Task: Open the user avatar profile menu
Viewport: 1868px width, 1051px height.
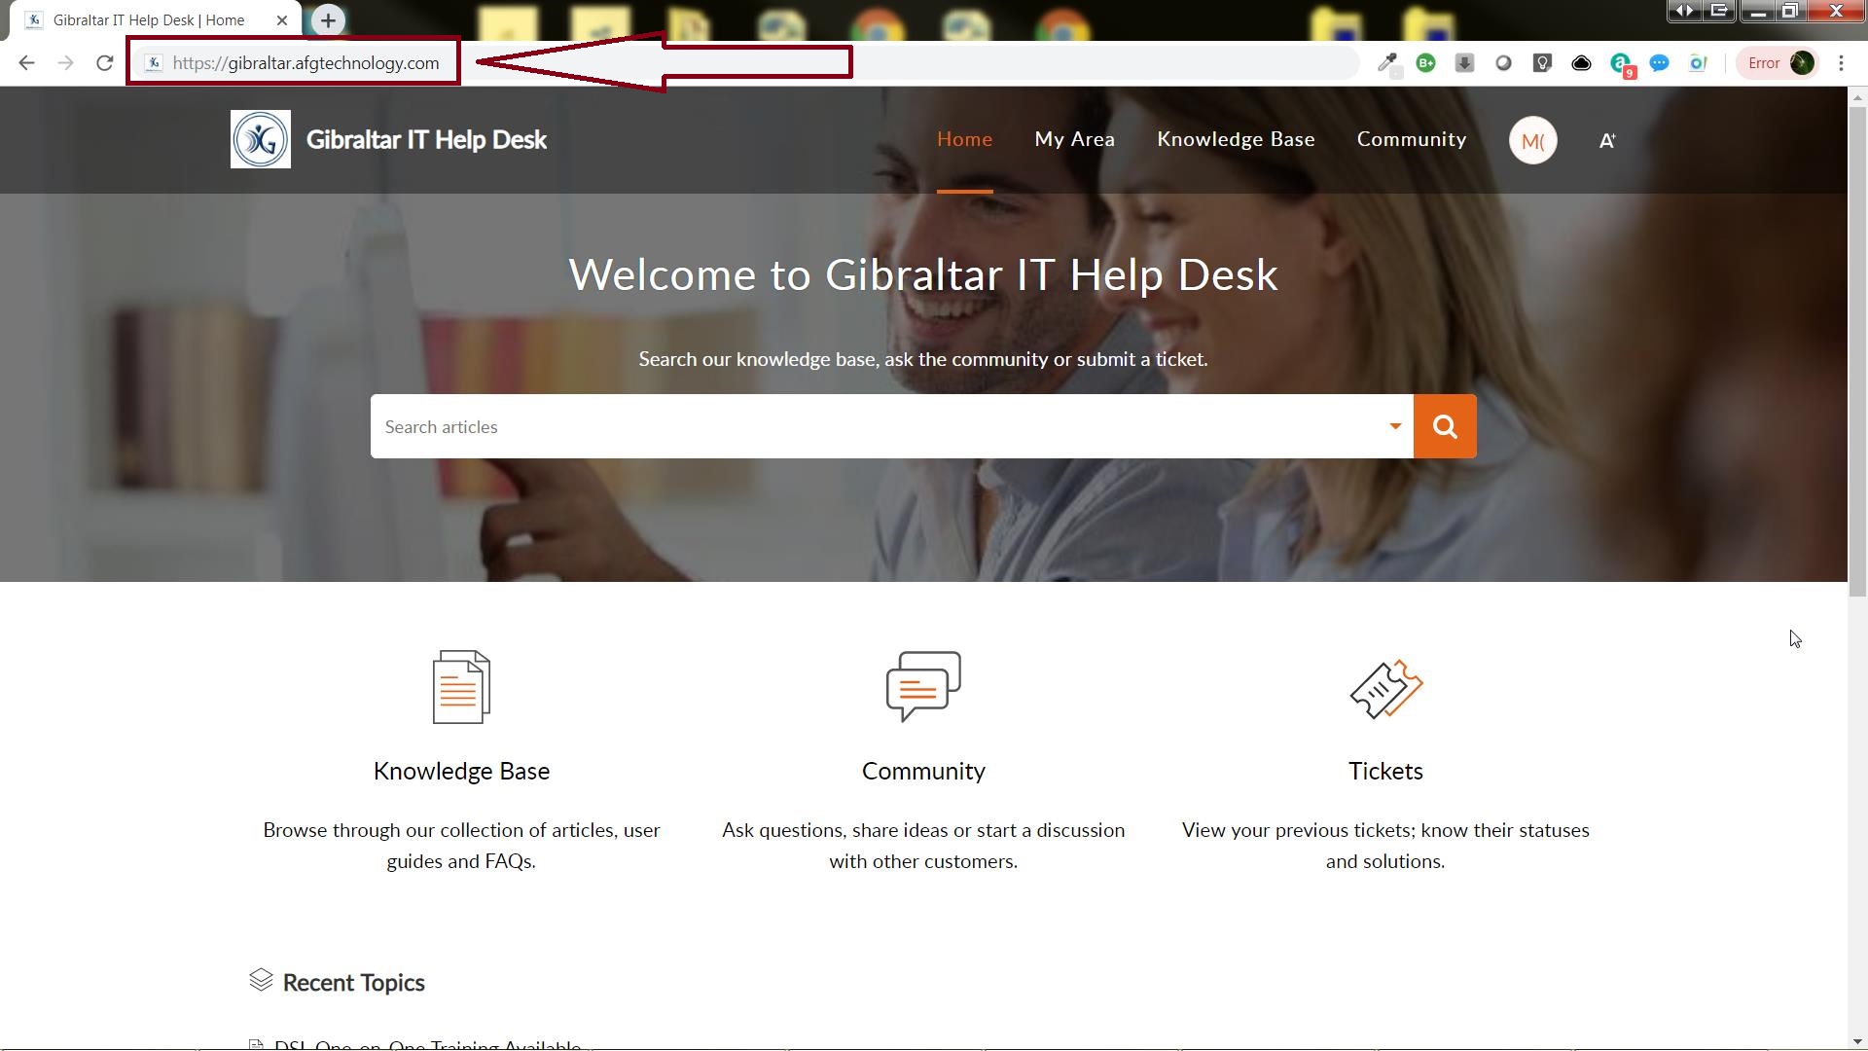Action: (x=1533, y=140)
